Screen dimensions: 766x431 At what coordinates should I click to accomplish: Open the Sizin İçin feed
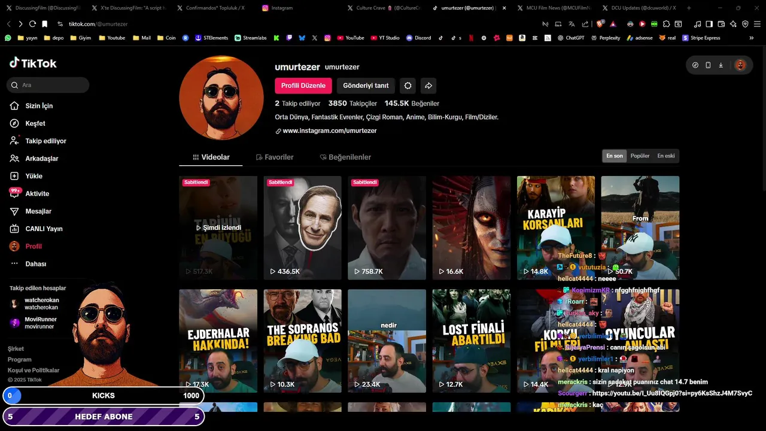pyautogui.click(x=31, y=106)
